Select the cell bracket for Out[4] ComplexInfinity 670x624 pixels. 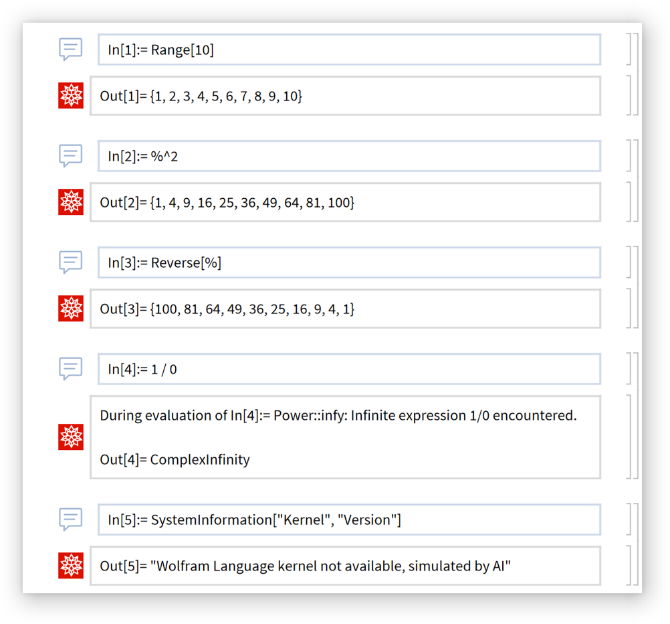(x=629, y=437)
